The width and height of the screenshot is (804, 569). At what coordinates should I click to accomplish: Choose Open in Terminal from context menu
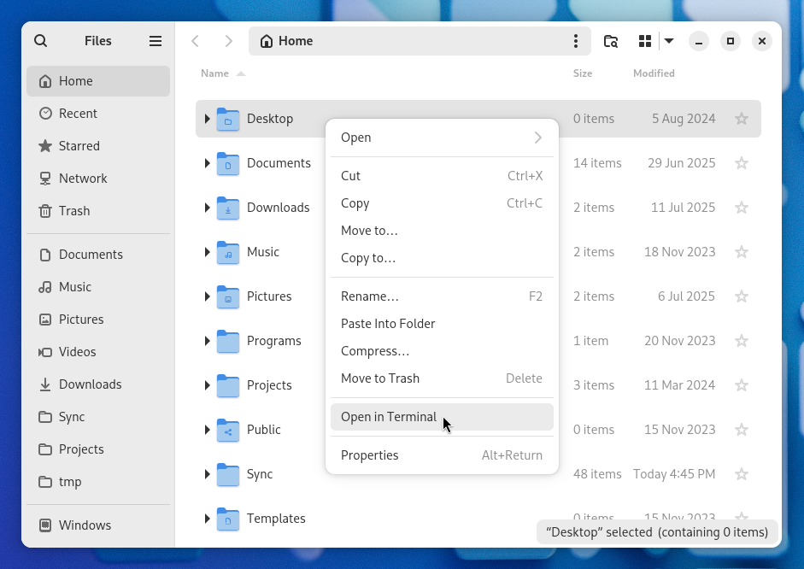pos(442,417)
